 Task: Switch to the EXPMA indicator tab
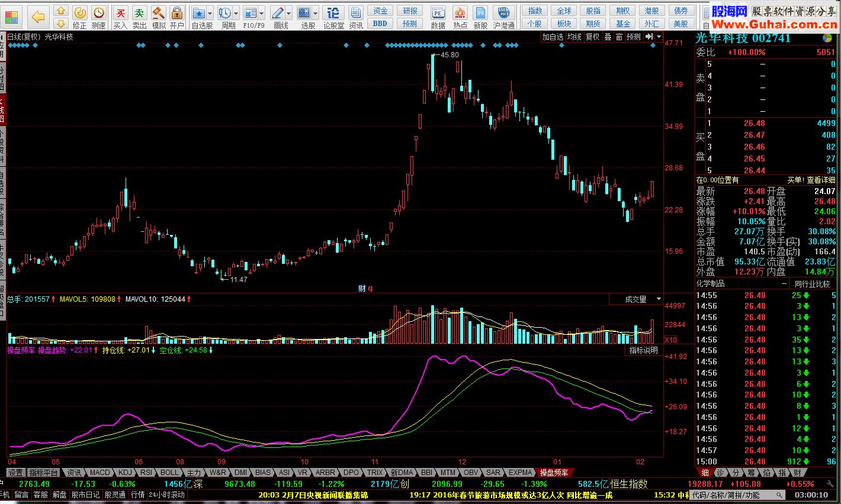(520, 473)
